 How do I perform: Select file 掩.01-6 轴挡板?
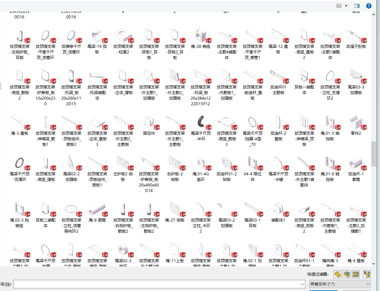coord(330,169)
